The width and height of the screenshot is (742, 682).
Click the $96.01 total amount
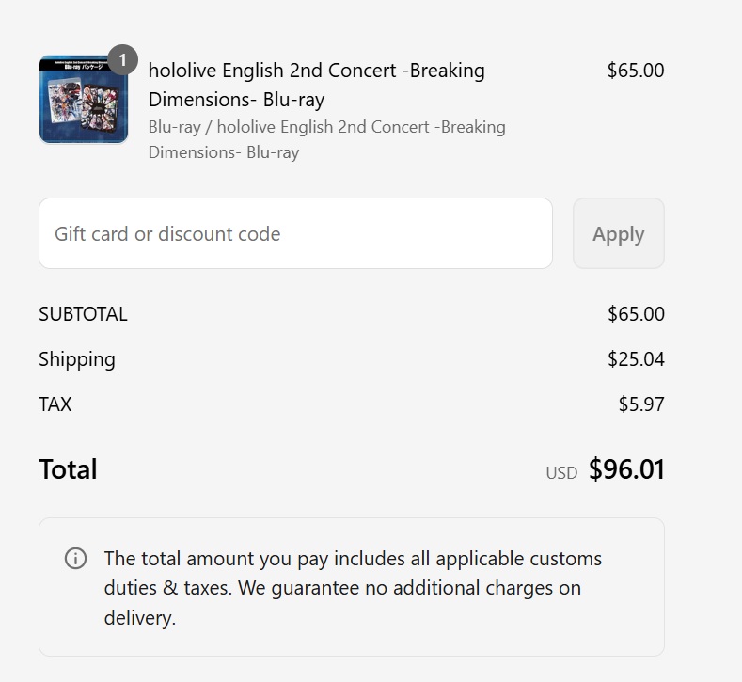coord(626,469)
